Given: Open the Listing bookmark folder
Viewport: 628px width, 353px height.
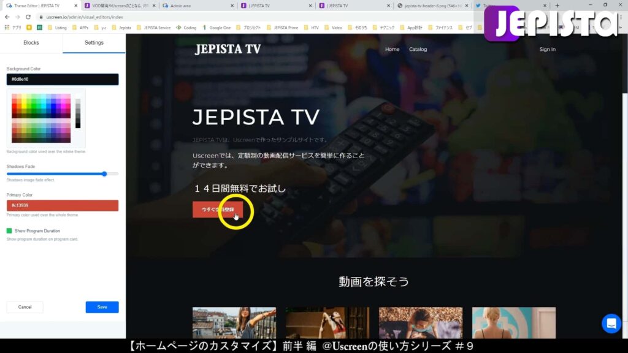Looking at the screenshot, I should click(57, 28).
